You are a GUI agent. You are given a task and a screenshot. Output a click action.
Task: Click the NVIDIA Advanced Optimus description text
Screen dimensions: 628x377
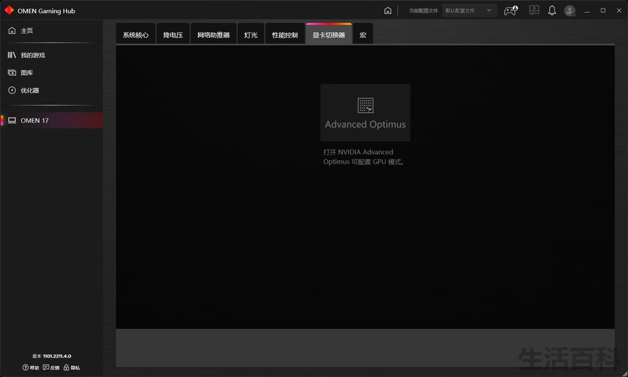click(364, 157)
